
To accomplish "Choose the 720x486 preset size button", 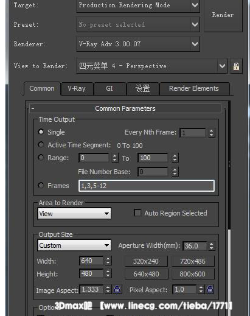I will (x=193, y=261).
